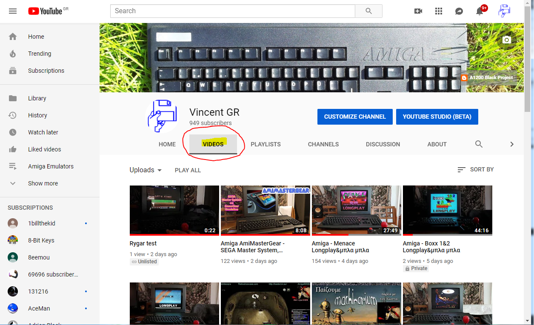Click the banner camera edit icon
The image size is (534, 325).
(506, 40)
